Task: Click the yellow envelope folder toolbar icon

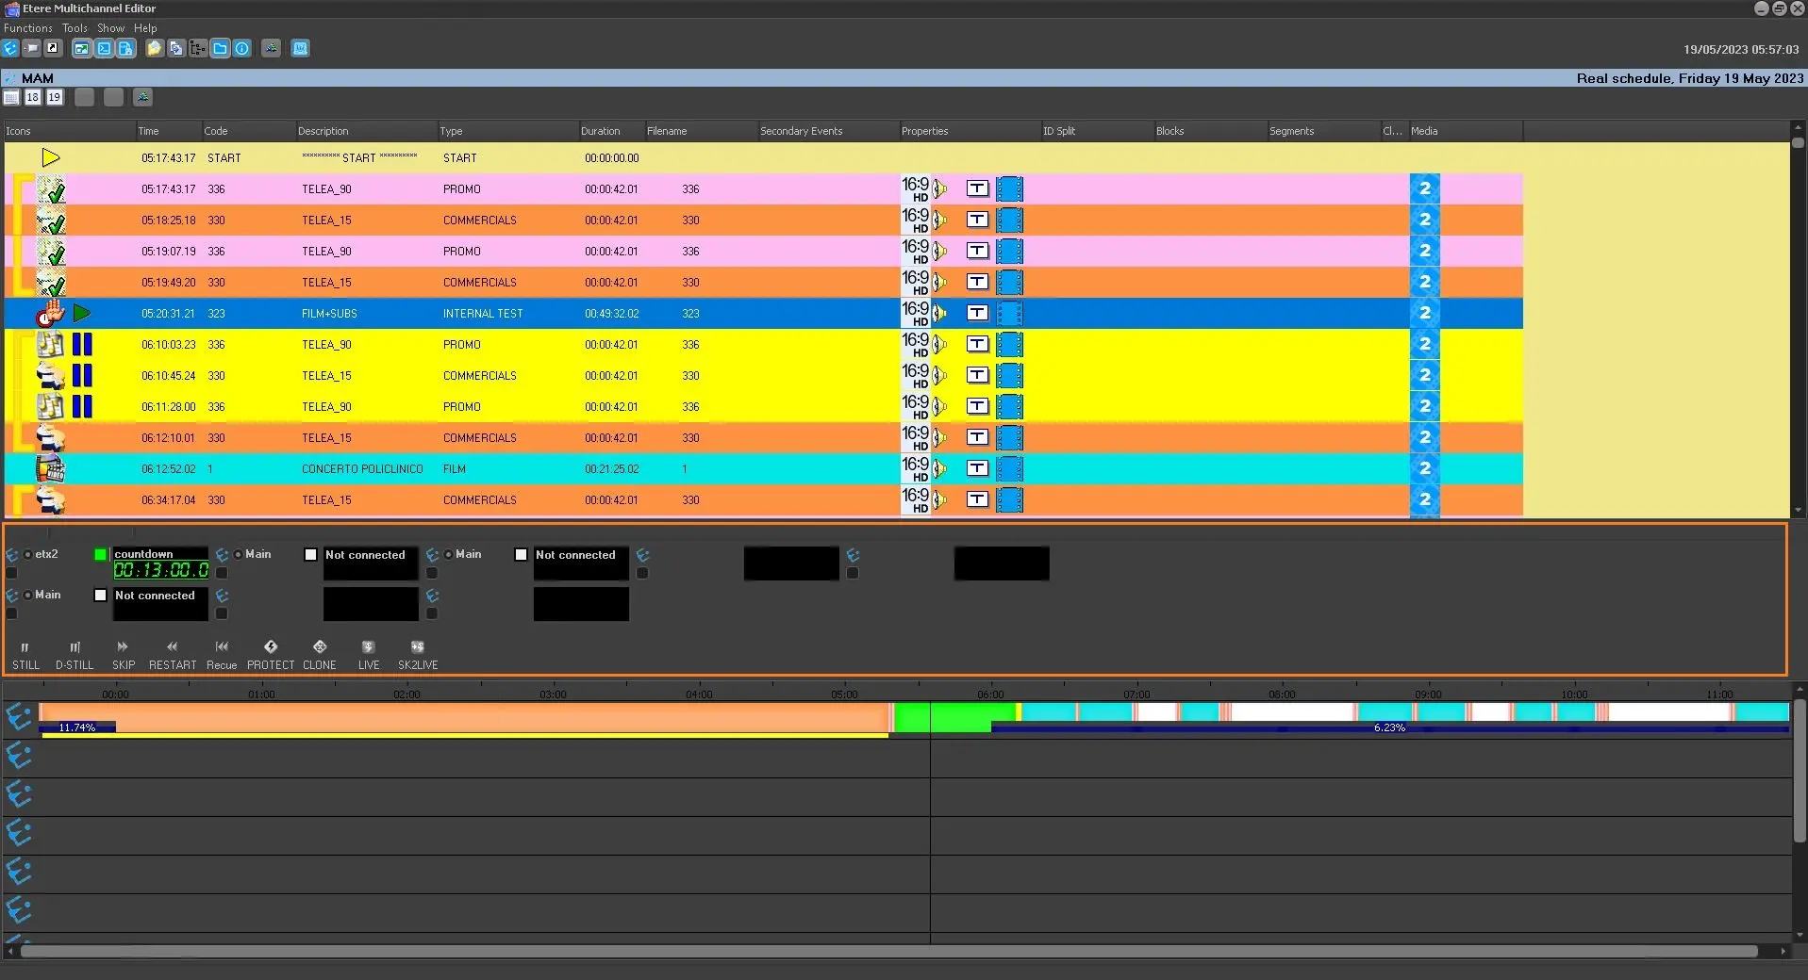Action: pyautogui.click(x=154, y=49)
